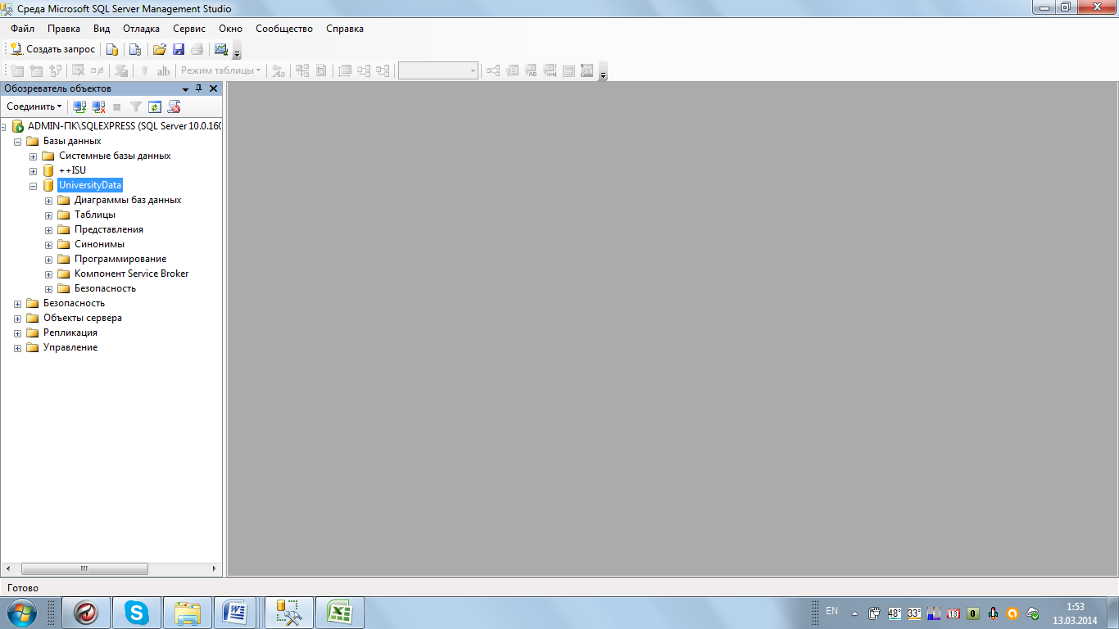Expand the ++ISU database
Viewport: 1119px width, 629px height.
pos(34,170)
